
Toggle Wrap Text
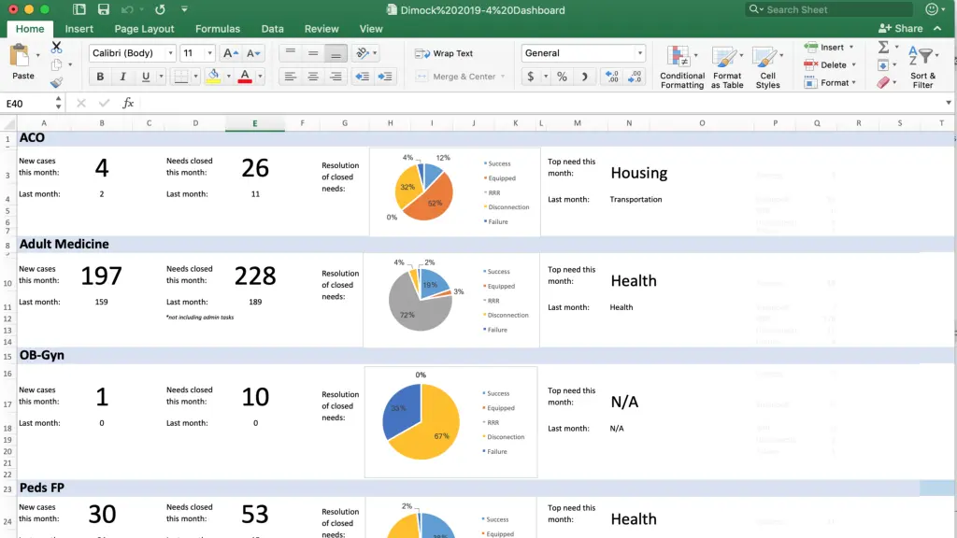(444, 53)
